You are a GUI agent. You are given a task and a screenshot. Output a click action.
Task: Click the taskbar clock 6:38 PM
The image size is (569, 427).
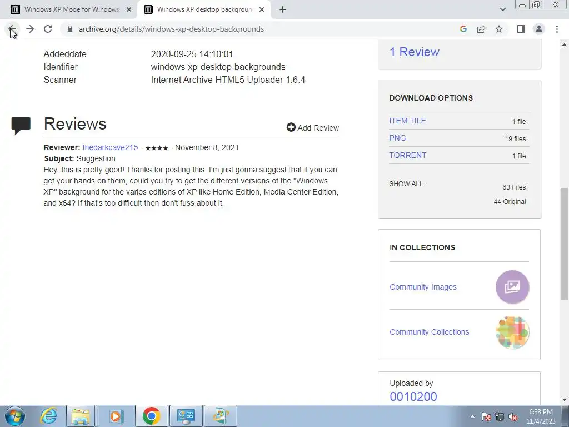pyautogui.click(x=541, y=412)
